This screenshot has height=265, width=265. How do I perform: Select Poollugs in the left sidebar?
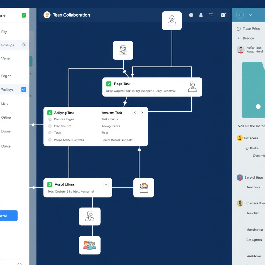[x=8, y=45]
